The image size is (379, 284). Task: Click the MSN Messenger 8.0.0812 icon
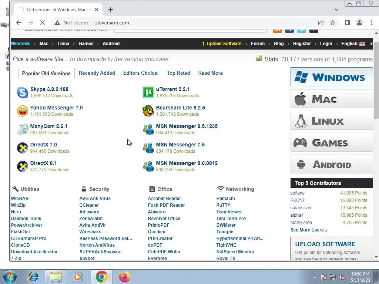point(148,166)
